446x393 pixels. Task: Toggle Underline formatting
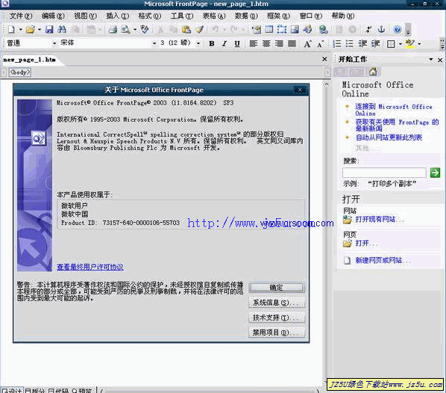237,43
